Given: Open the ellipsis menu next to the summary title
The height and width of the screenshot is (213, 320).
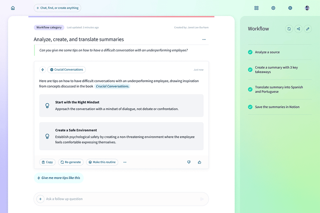Looking at the screenshot, I should [x=204, y=39].
